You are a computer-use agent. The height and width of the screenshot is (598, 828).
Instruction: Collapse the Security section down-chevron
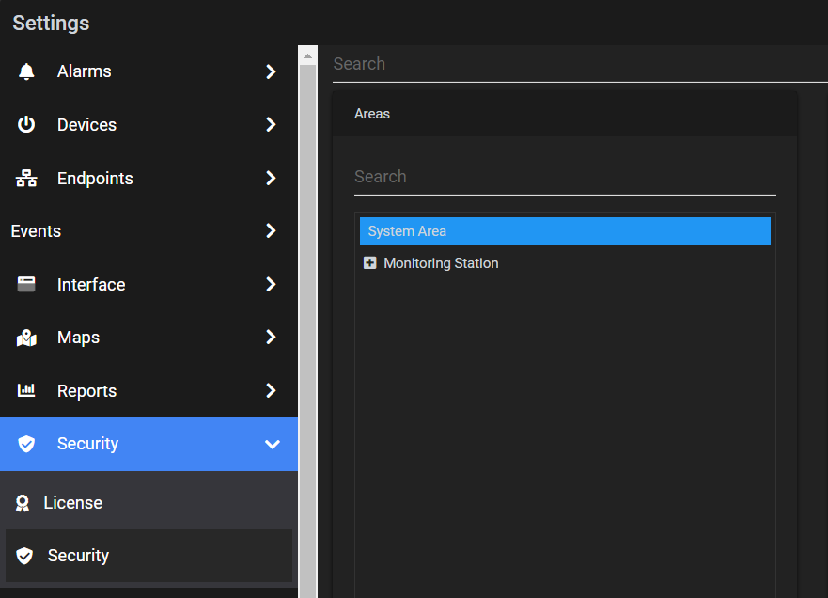tap(273, 445)
